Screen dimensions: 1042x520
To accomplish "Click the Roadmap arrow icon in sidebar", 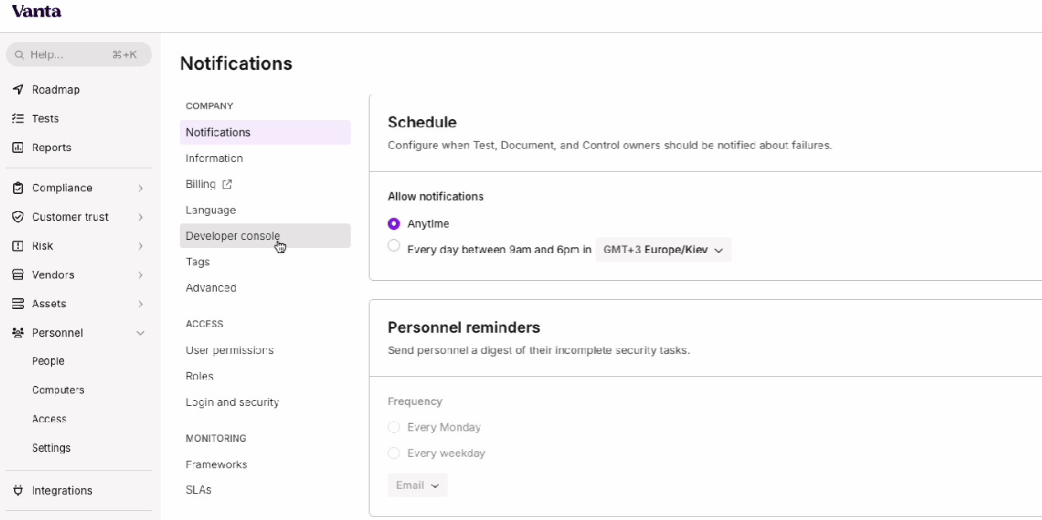I will 18,90.
